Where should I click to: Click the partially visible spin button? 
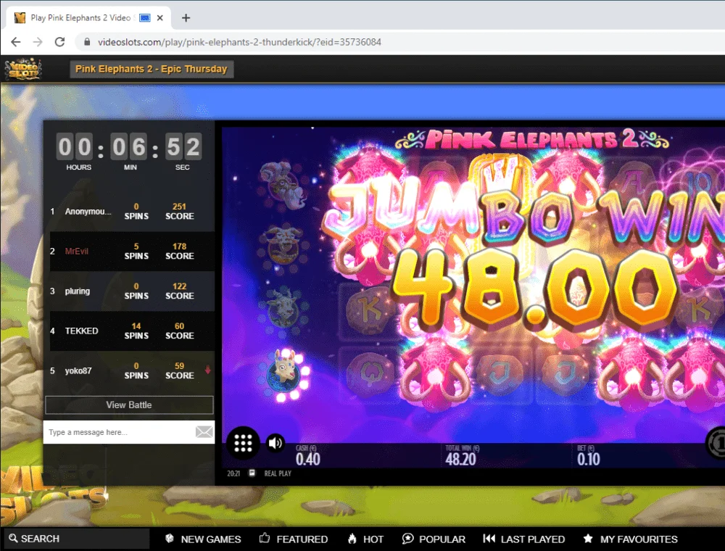coord(716,443)
